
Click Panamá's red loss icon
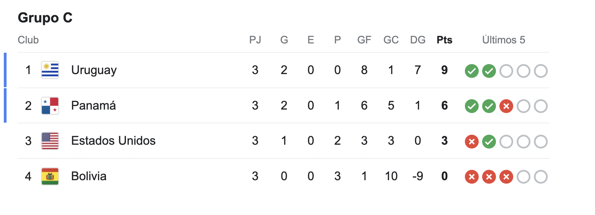[506, 106]
